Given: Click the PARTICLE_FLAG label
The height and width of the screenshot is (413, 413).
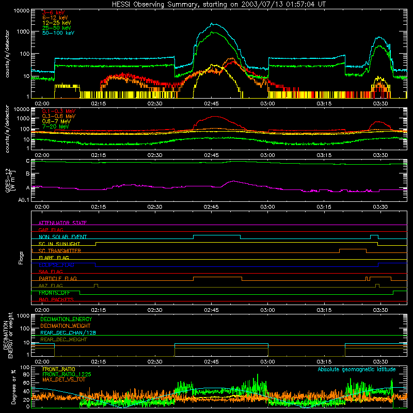Looking at the screenshot, I should (58, 278).
